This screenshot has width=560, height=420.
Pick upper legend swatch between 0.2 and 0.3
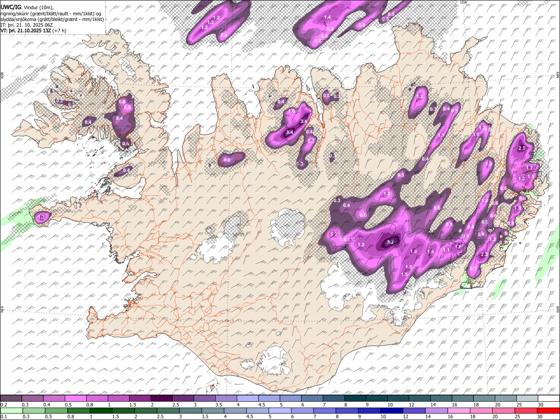pyautogui.click(x=11, y=399)
